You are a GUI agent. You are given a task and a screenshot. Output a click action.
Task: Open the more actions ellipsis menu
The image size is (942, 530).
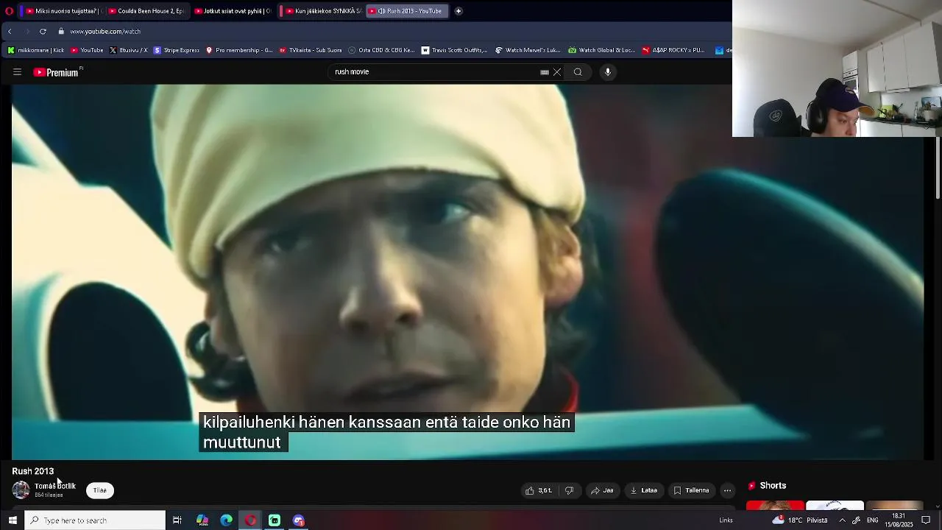(727, 490)
